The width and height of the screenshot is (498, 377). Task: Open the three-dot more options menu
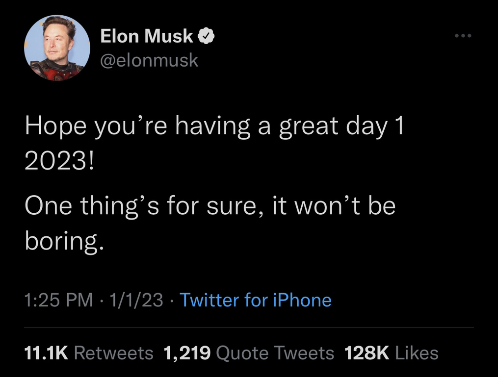click(463, 36)
